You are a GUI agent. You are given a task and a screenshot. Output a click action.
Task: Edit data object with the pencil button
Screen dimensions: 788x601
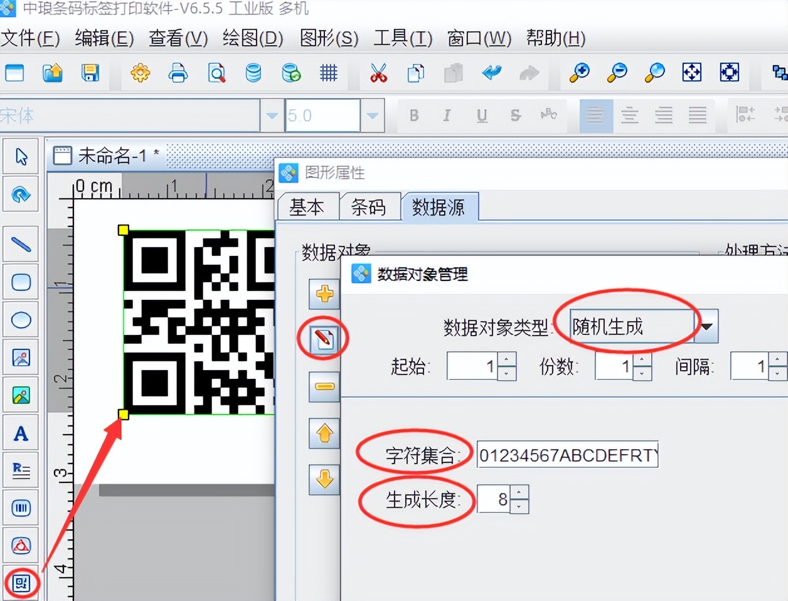324,339
